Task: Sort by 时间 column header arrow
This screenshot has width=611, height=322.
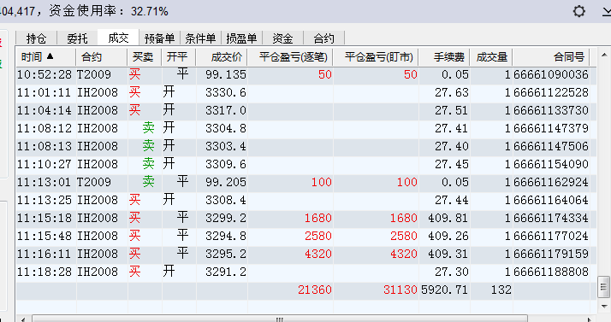Action: pos(50,56)
